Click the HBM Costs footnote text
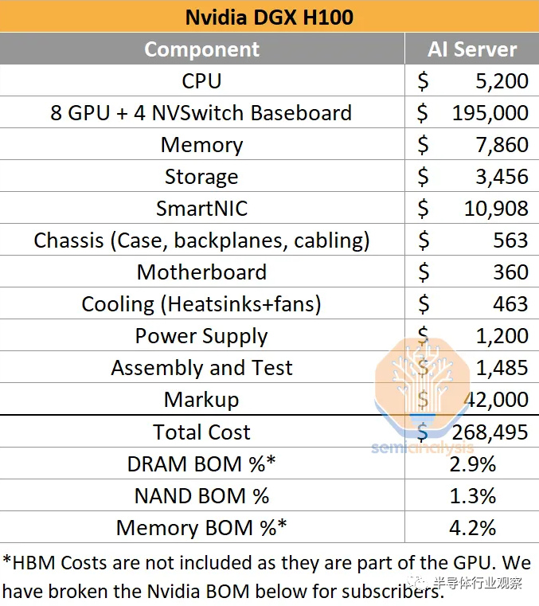 pyautogui.click(x=267, y=577)
